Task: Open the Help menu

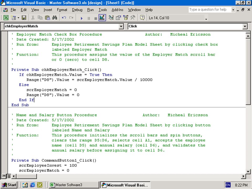Action: point(149,10)
